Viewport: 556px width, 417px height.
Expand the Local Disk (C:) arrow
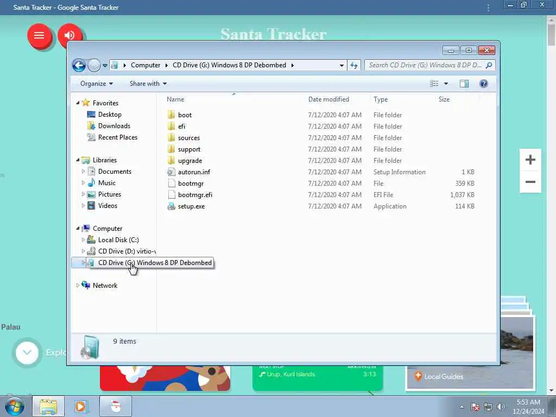[83, 240]
